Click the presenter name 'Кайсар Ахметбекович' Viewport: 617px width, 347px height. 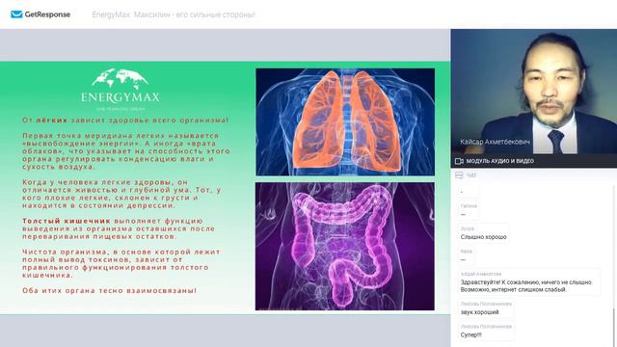495,142
